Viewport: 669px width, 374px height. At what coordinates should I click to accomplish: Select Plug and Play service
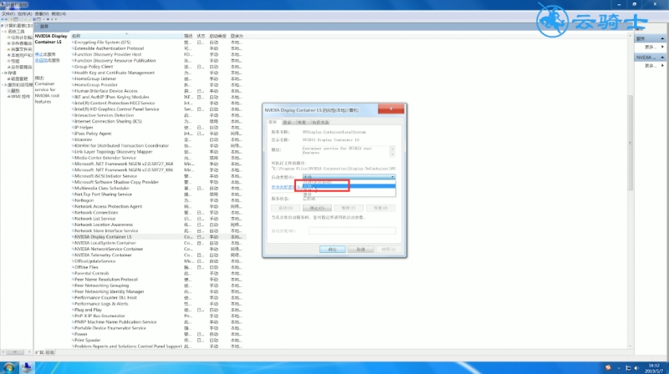(x=89, y=310)
